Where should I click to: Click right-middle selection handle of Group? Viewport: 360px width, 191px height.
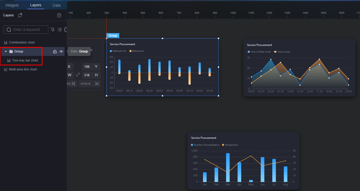[x=219, y=67]
